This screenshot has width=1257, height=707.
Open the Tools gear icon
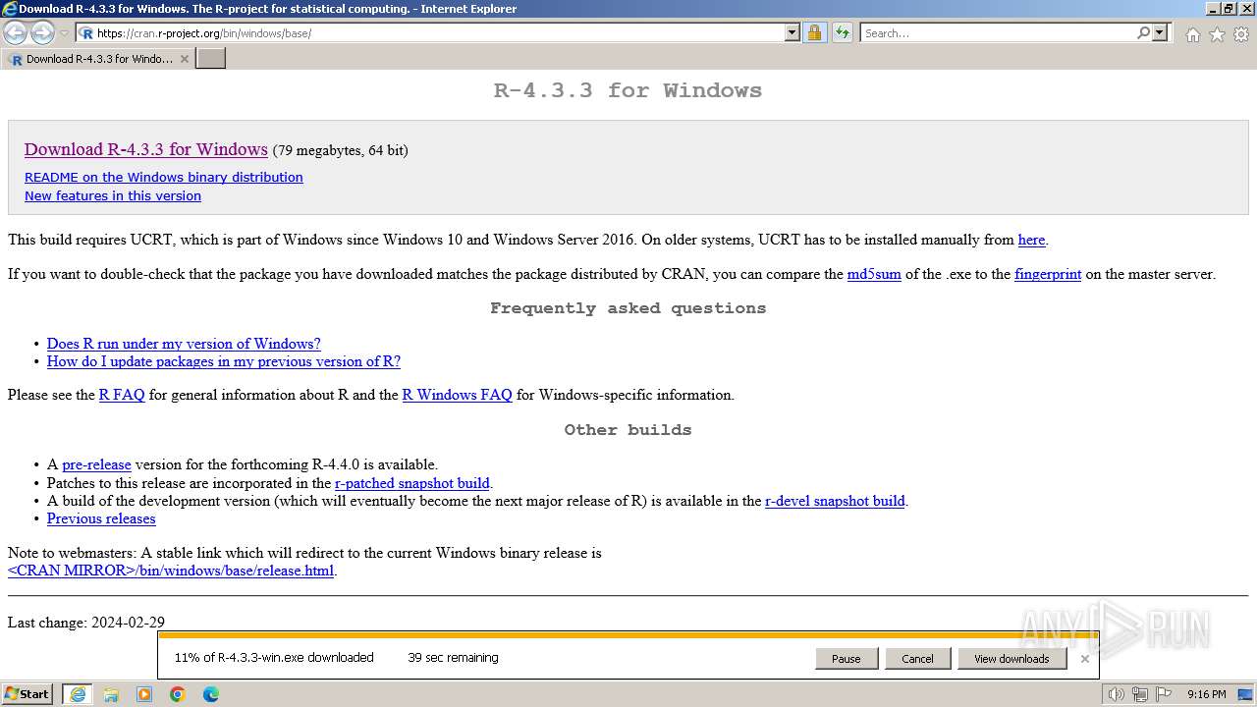(1241, 34)
